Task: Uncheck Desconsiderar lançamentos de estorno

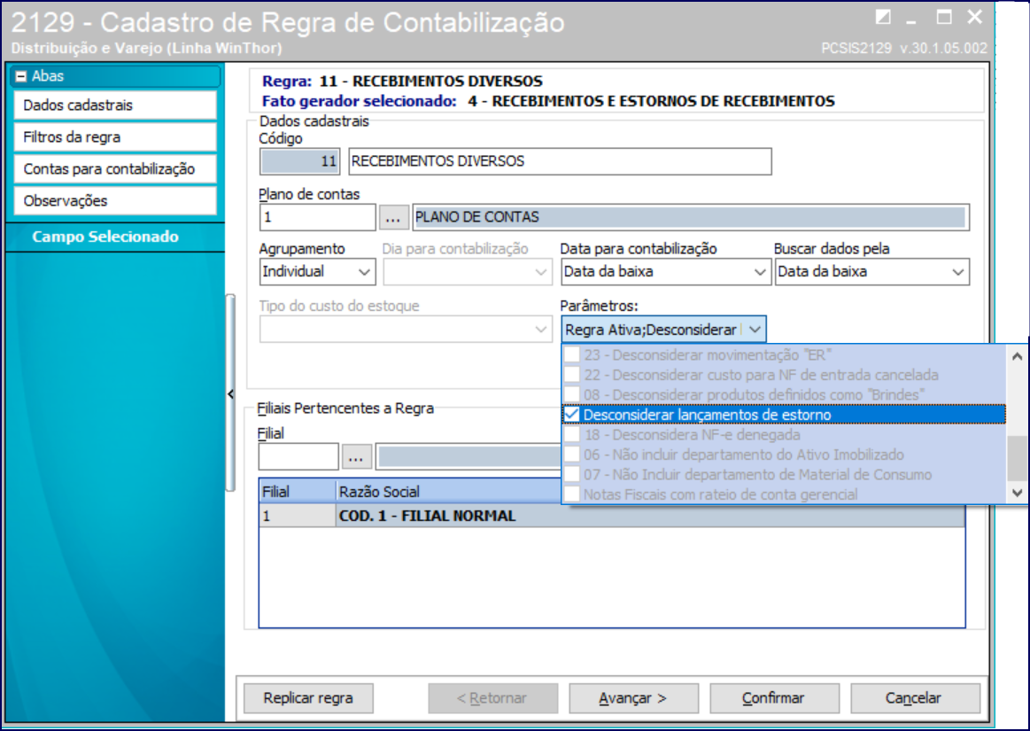Action: click(x=572, y=415)
